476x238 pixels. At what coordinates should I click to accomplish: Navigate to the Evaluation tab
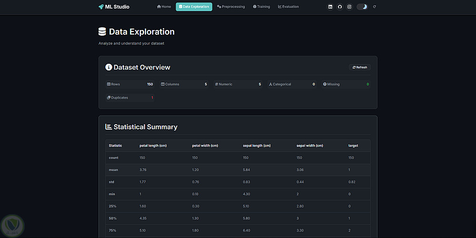(288, 7)
